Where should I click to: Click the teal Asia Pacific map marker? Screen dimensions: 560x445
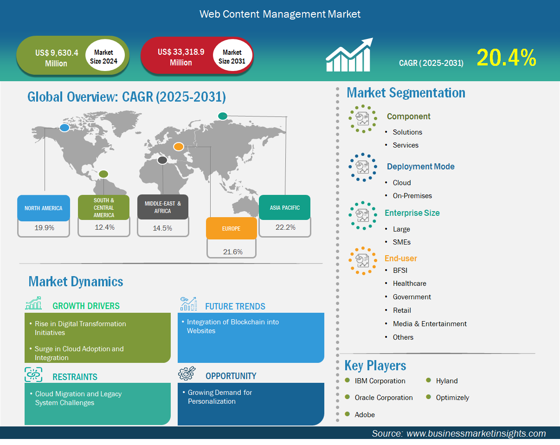(x=223, y=116)
